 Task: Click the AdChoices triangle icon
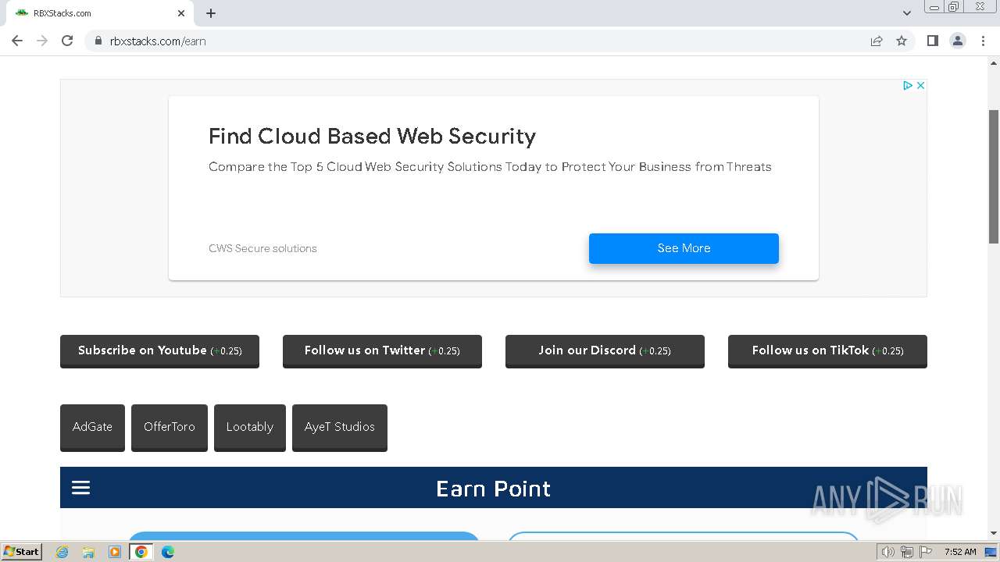tap(908, 85)
